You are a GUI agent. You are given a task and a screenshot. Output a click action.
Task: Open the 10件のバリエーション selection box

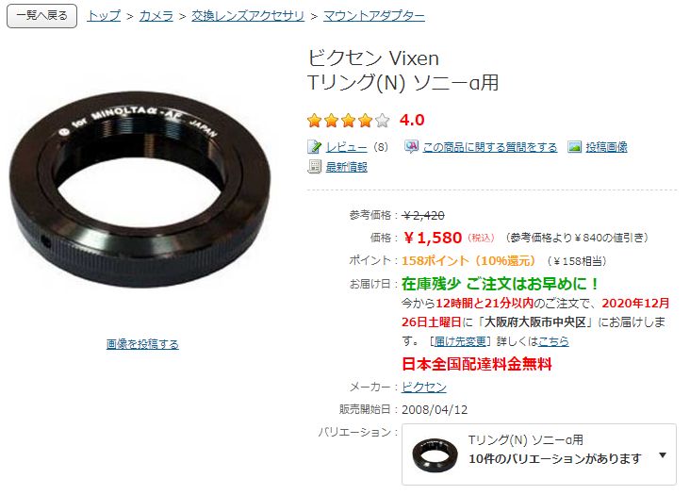pos(539,454)
